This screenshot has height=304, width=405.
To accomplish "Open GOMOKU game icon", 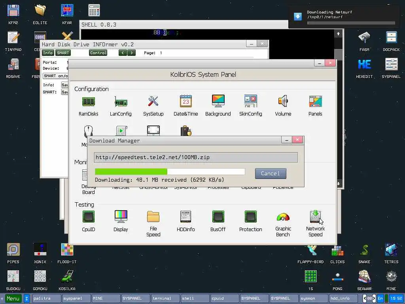I will [x=40, y=276].
